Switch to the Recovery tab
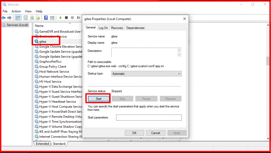 (x=117, y=28)
